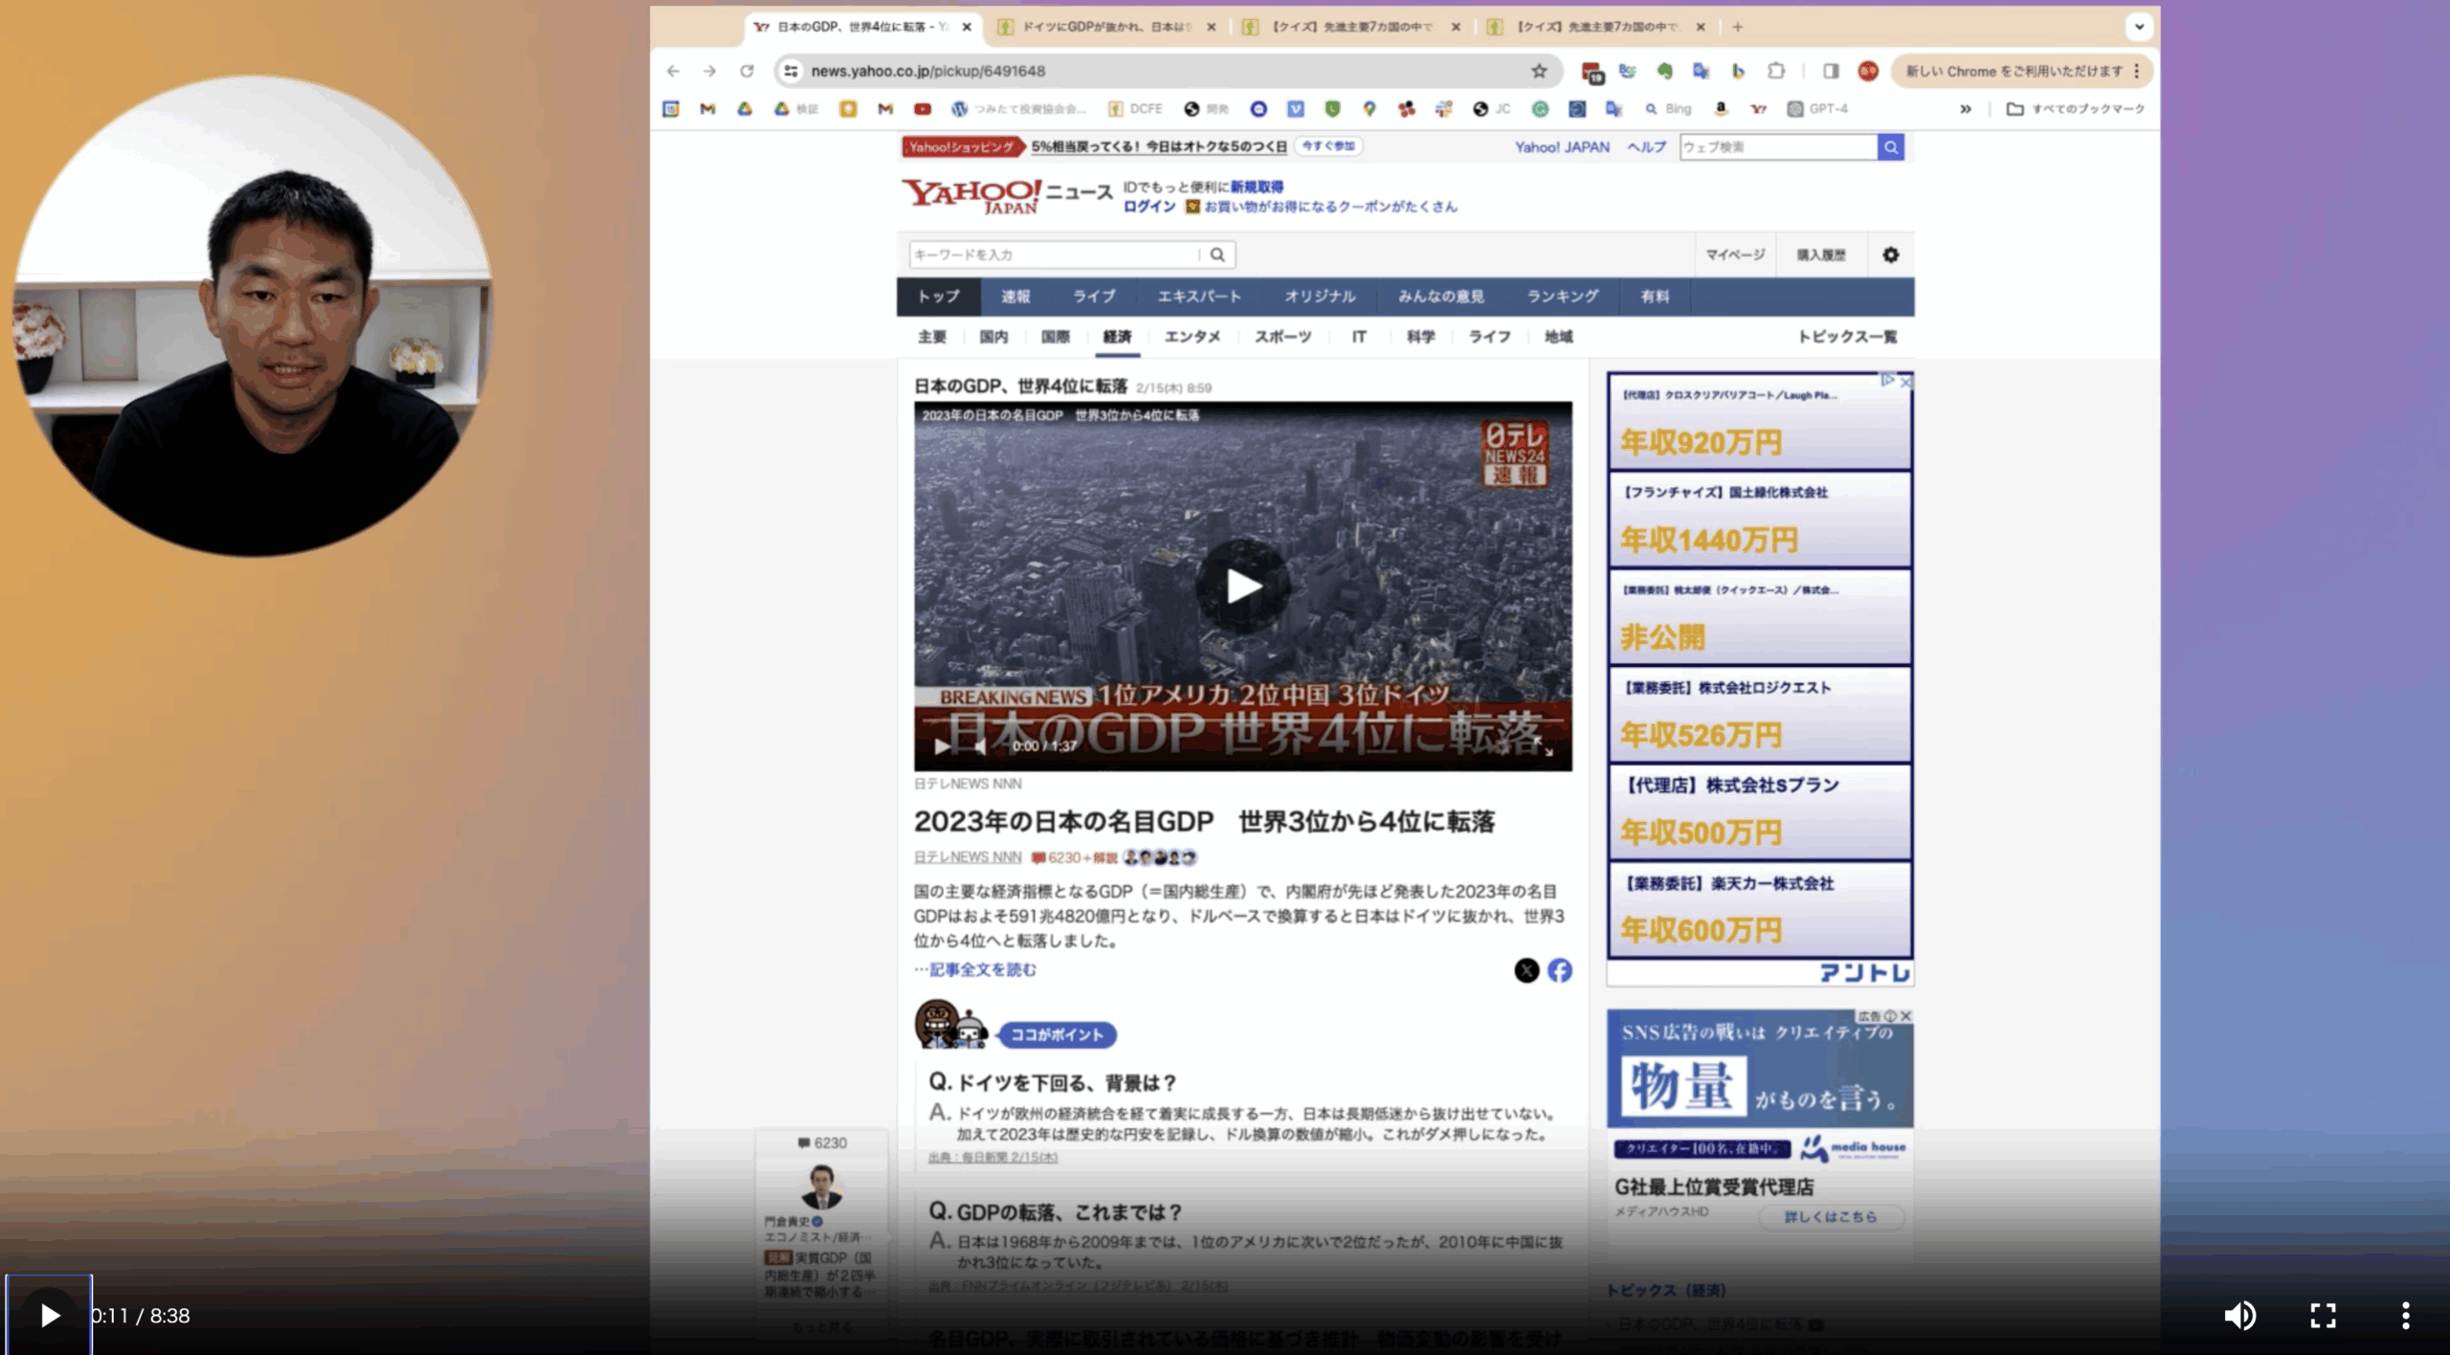2450x1355 pixels.
Task: Click the 詳しくはこちら button in the media house ad
Action: 1830,1217
